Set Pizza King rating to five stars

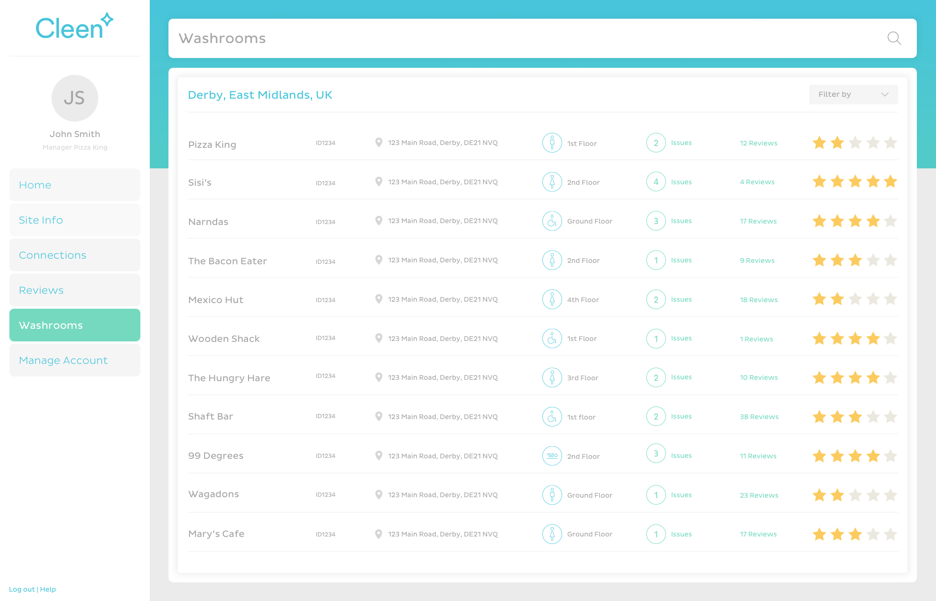tap(891, 143)
